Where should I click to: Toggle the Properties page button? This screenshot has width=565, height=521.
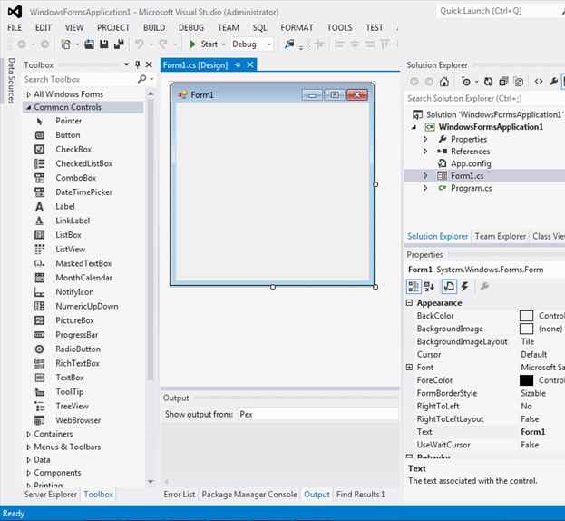pos(449,287)
